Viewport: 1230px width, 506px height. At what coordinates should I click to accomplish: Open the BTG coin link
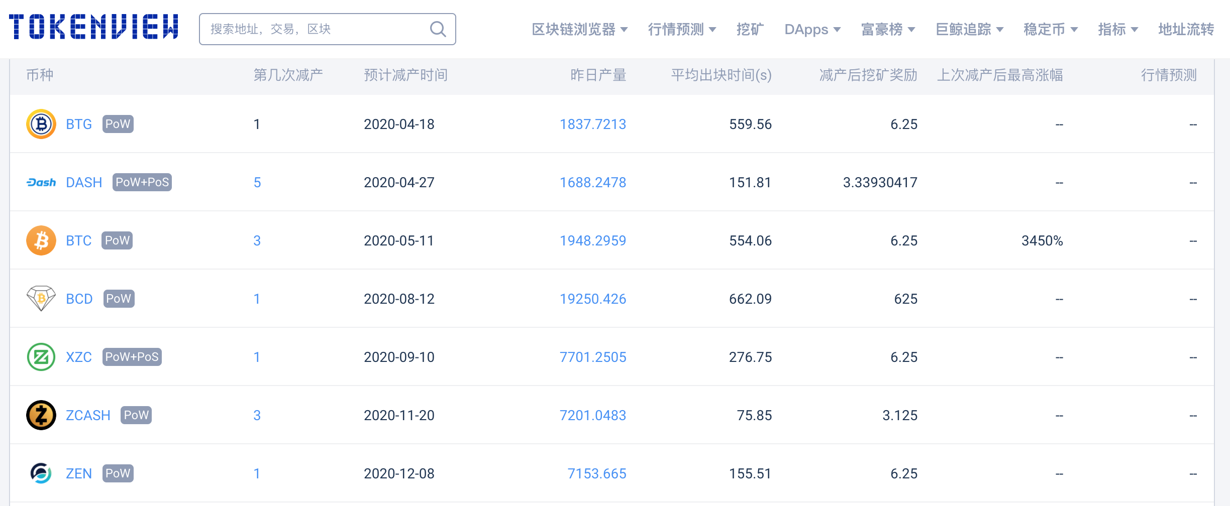click(x=79, y=124)
